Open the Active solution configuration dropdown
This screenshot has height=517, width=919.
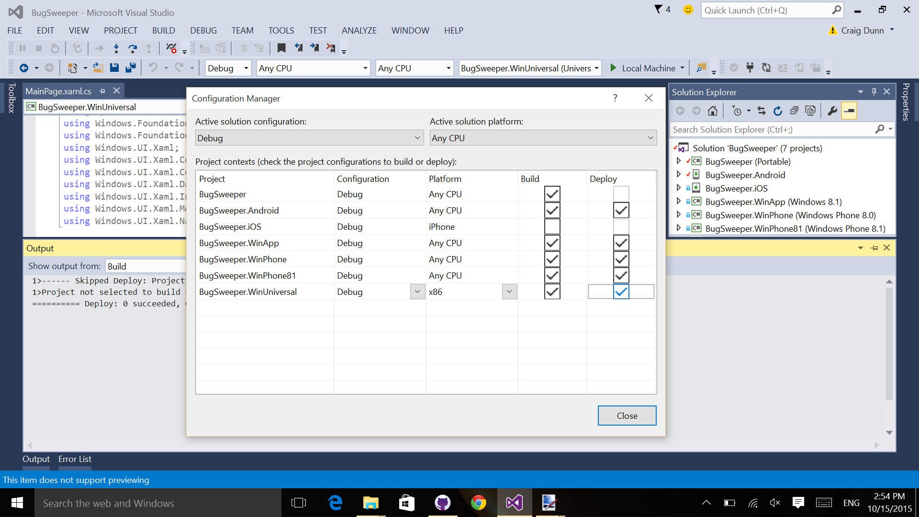309,138
